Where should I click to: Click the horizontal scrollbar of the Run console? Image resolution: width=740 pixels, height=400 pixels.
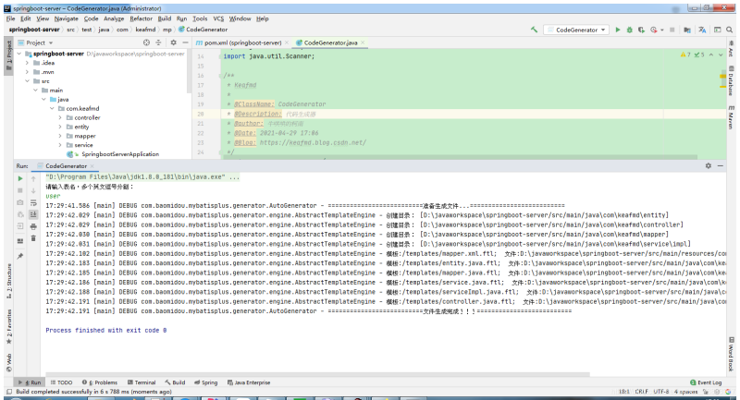pos(315,374)
